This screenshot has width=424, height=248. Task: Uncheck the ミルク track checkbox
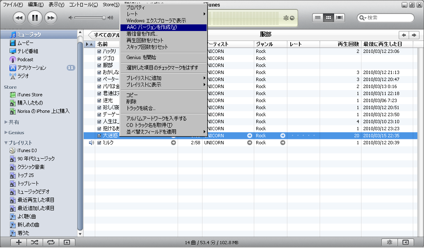click(x=99, y=143)
